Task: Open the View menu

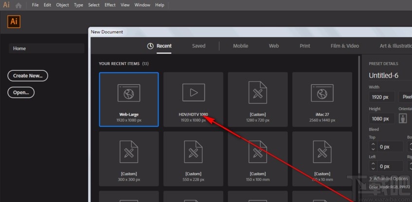Action: (125, 5)
